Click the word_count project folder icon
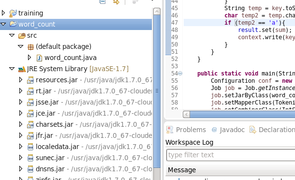The height and width of the screenshot is (180, 295). [13, 24]
